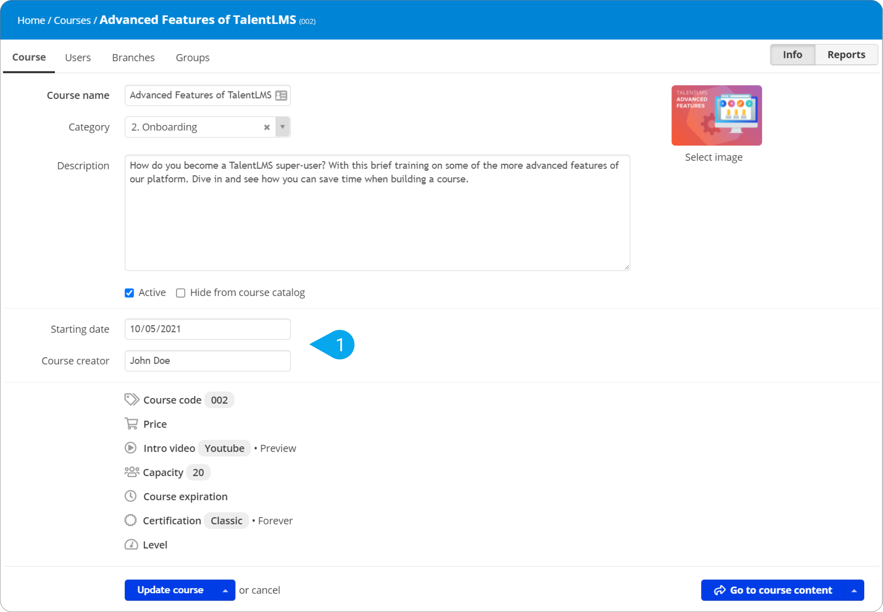Switch to the Course tab
The image size is (883, 612).
tap(29, 58)
